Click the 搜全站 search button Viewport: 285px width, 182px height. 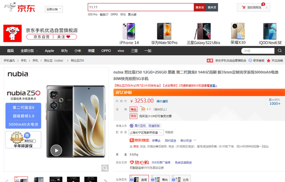[200, 7]
